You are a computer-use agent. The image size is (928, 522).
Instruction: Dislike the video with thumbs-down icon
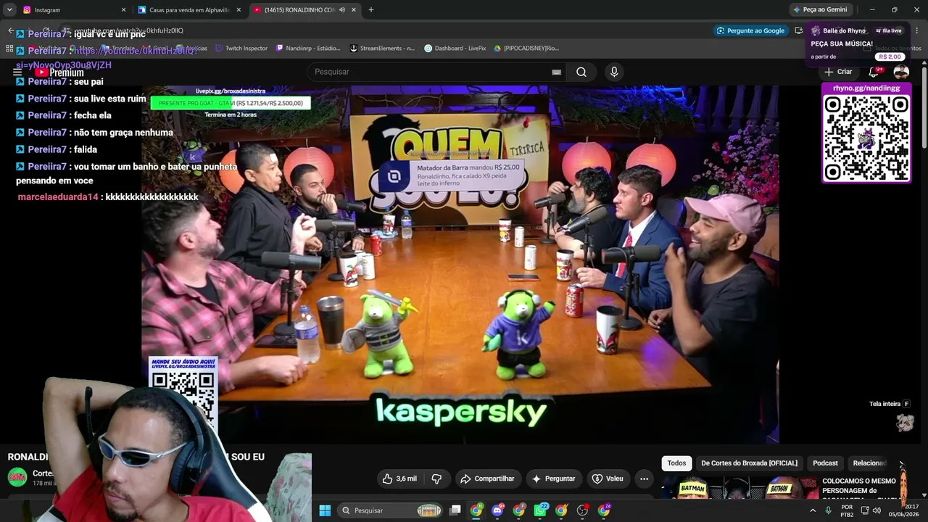[436, 478]
